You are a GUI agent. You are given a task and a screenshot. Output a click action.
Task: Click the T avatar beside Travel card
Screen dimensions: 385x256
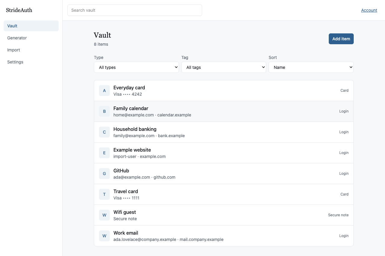(x=104, y=194)
